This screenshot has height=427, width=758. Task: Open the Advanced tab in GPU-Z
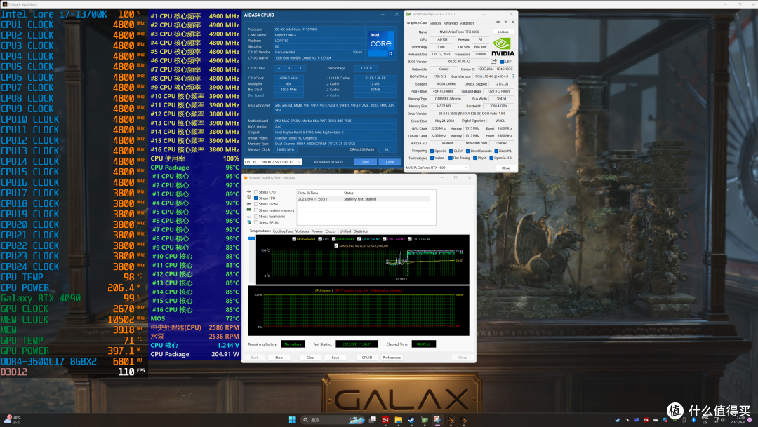450,22
